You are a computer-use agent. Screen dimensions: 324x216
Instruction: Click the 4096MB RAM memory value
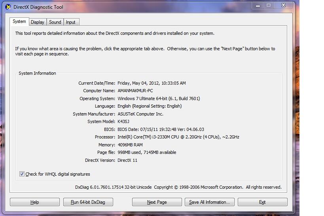130,145
